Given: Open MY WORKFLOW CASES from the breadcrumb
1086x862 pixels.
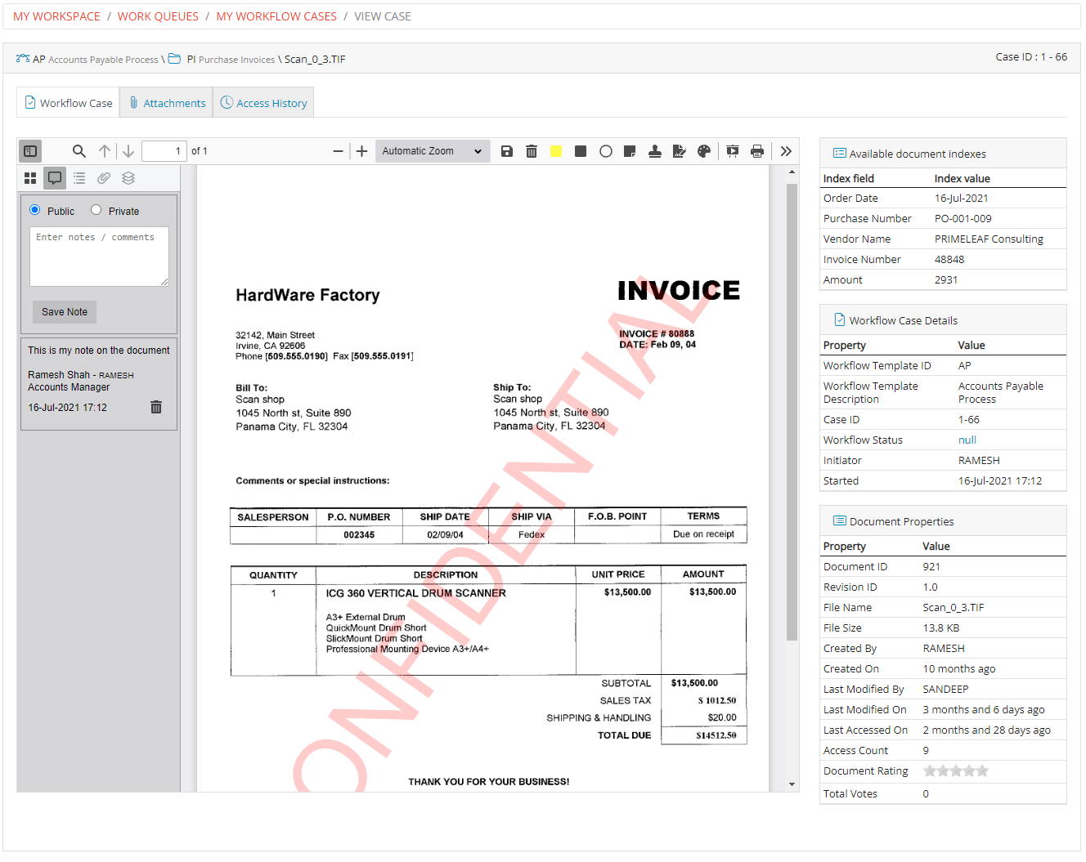Looking at the screenshot, I should tap(276, 16).
